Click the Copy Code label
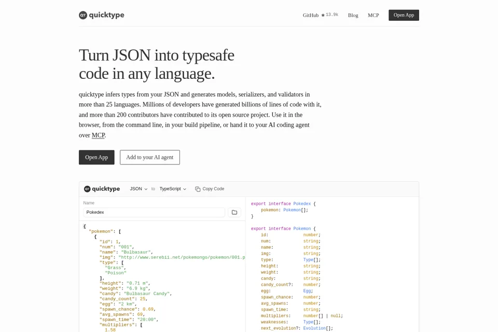 coord(213,189)
